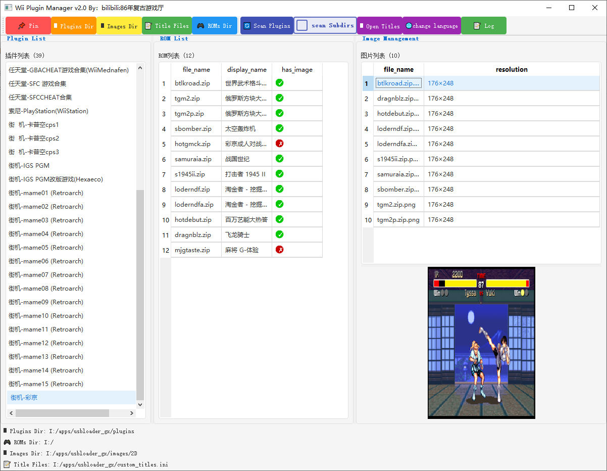Click plugin list scroll up arrow

(140, 67)
